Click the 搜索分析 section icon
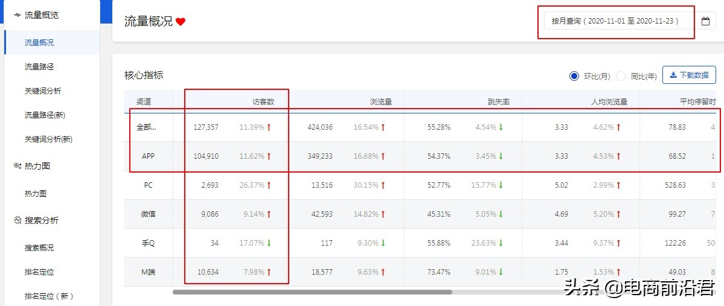Viewport: 724px width, 306px height. tap(18, 220)
